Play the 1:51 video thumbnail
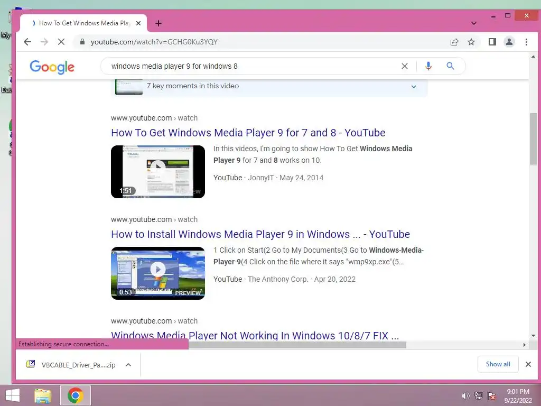This screenshot has width=541, height=406. point(158,172)
